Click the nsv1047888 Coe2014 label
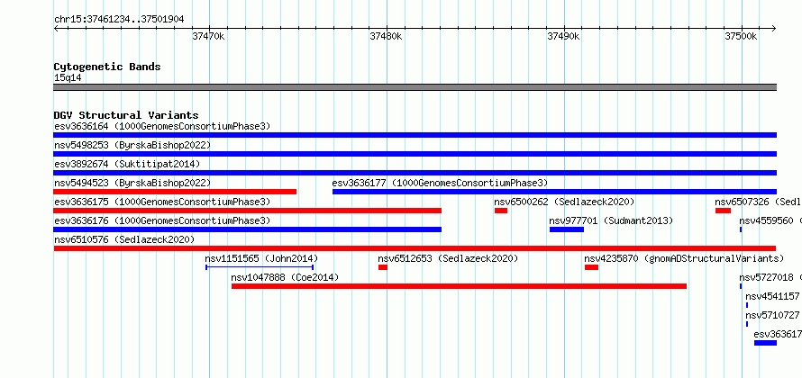The image size is (802, 378). [x=285, y=277]
